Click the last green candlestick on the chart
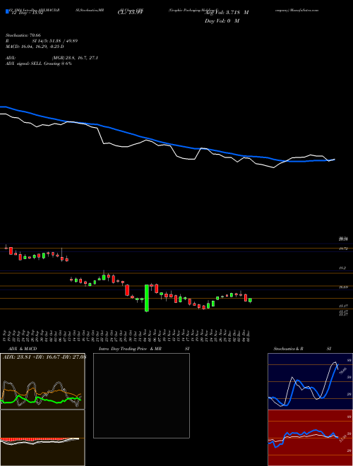The width and height of the screenshot is (353, 466). click(x=250, y=301)
